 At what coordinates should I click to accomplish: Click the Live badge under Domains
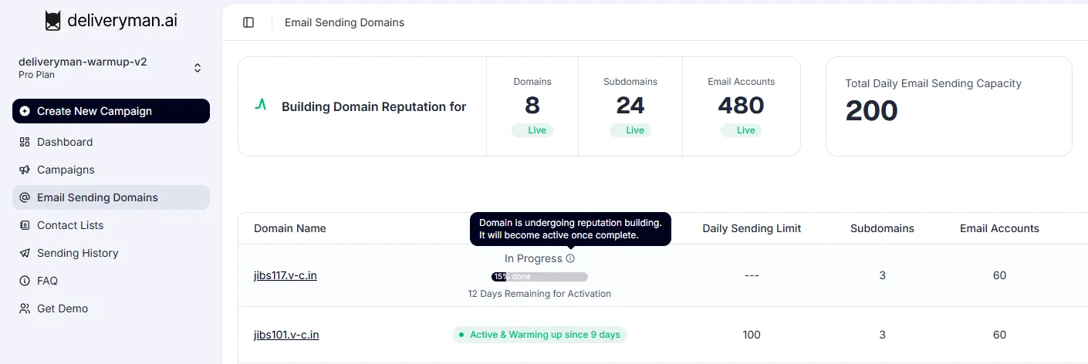coord(532,130)
